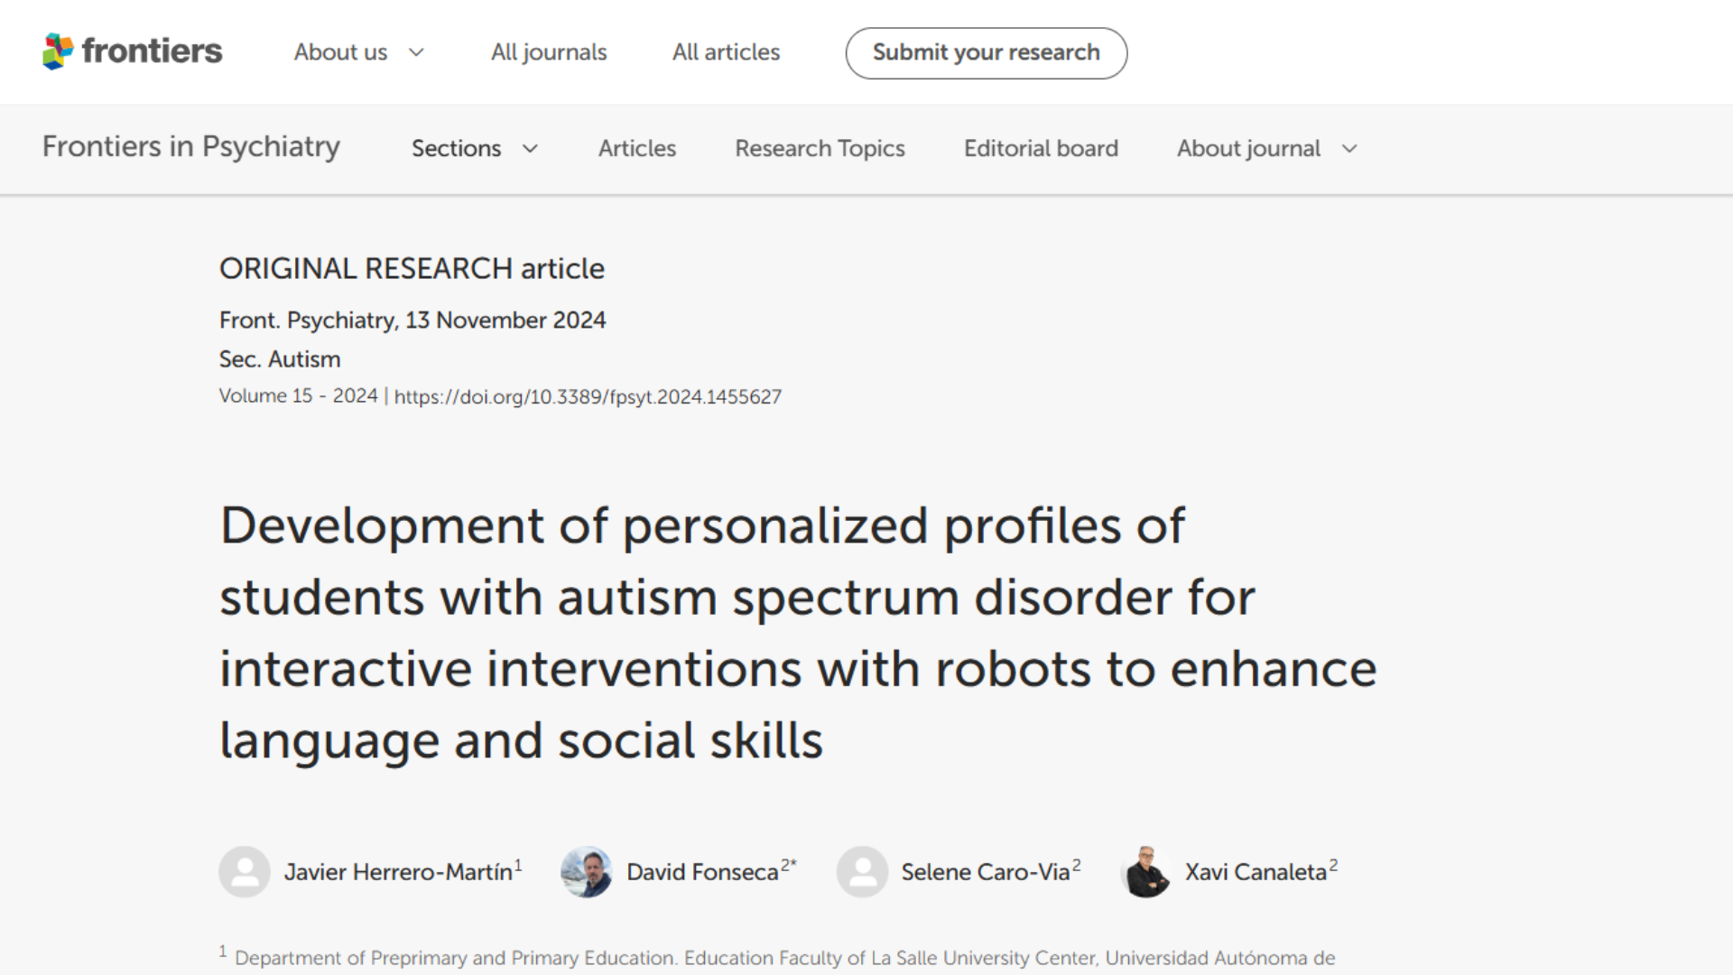Image resolution: width=1733 pixels, height=975 pixels.
Task: Select Selene Caro-Via author name
Action: coord(986,872)
